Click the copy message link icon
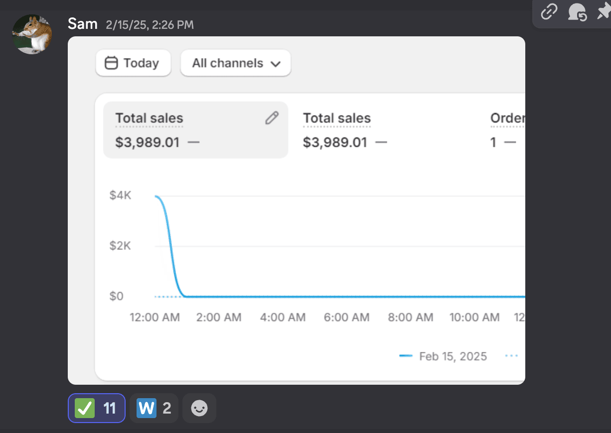The width and height of the screenshot is (611, 433). coord(549,12)
